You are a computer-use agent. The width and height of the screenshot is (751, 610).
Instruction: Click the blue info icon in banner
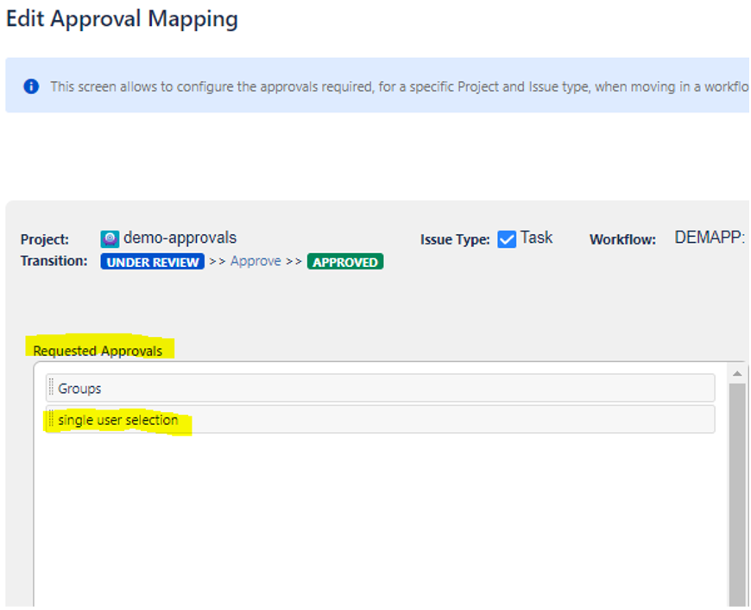pyautogui.click(x=31, y=86)
